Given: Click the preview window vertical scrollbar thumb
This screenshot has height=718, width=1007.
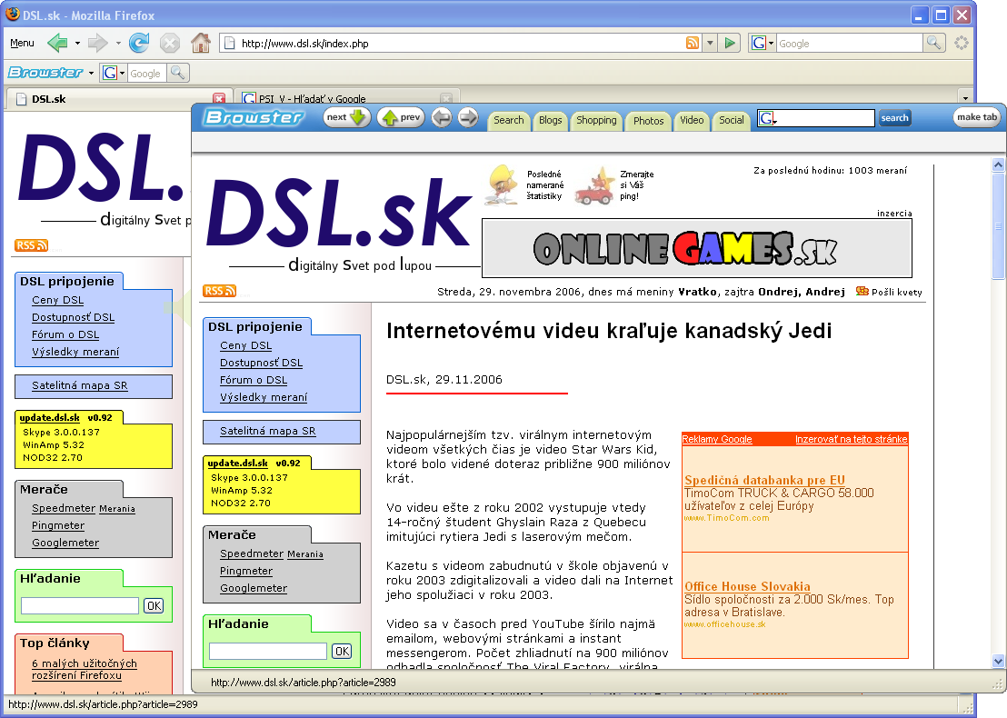Looking at the screenshot, I should point(998,224).
